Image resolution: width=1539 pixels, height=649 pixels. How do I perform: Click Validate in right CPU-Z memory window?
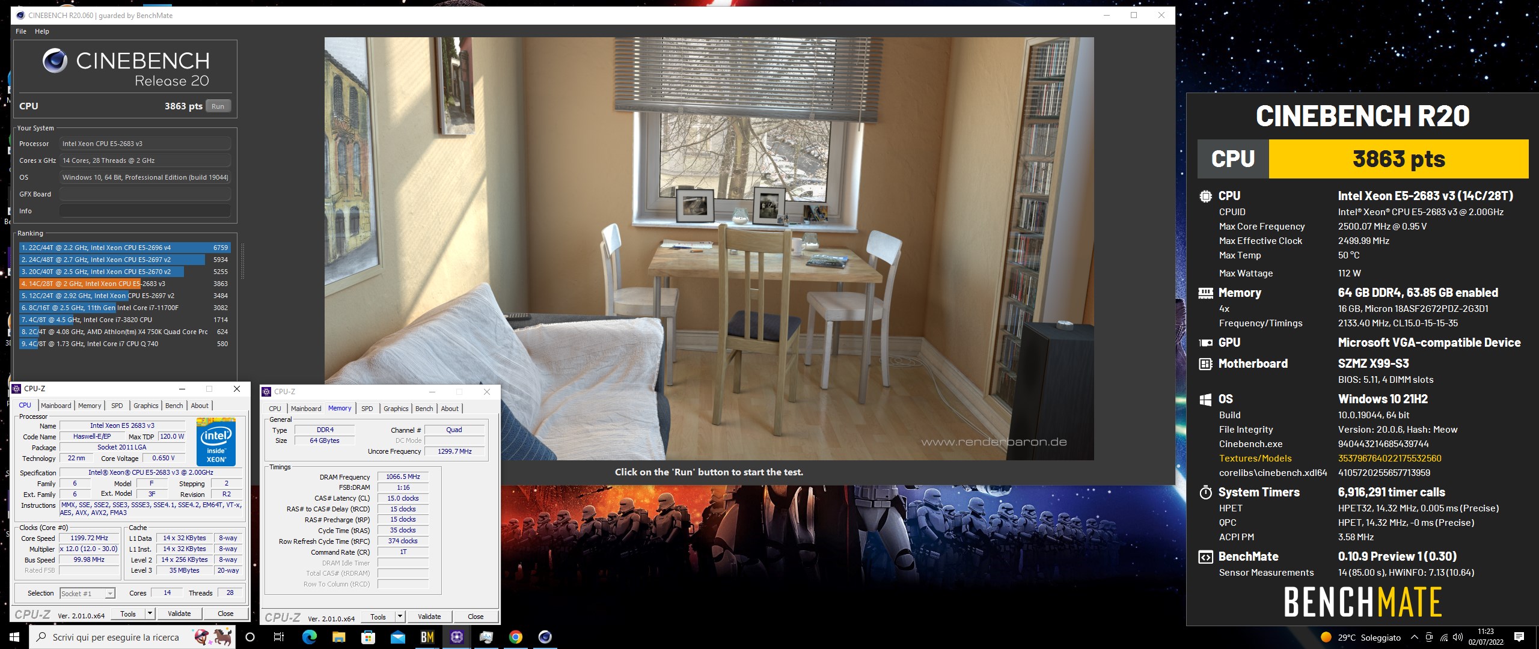429,617
